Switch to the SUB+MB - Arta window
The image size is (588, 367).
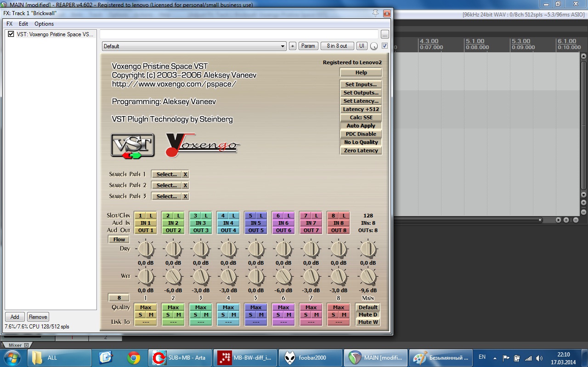[181, 357]
